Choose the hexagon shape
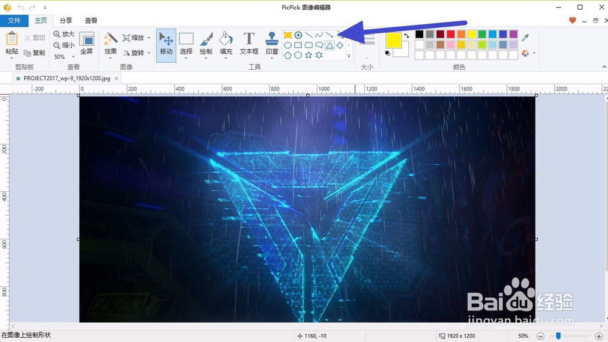 click(x=298, y=55)
